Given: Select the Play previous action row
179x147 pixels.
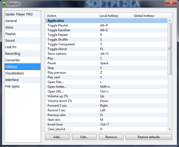Looking at the screenshot, I should pyautogui.click(x=106, y=73).
